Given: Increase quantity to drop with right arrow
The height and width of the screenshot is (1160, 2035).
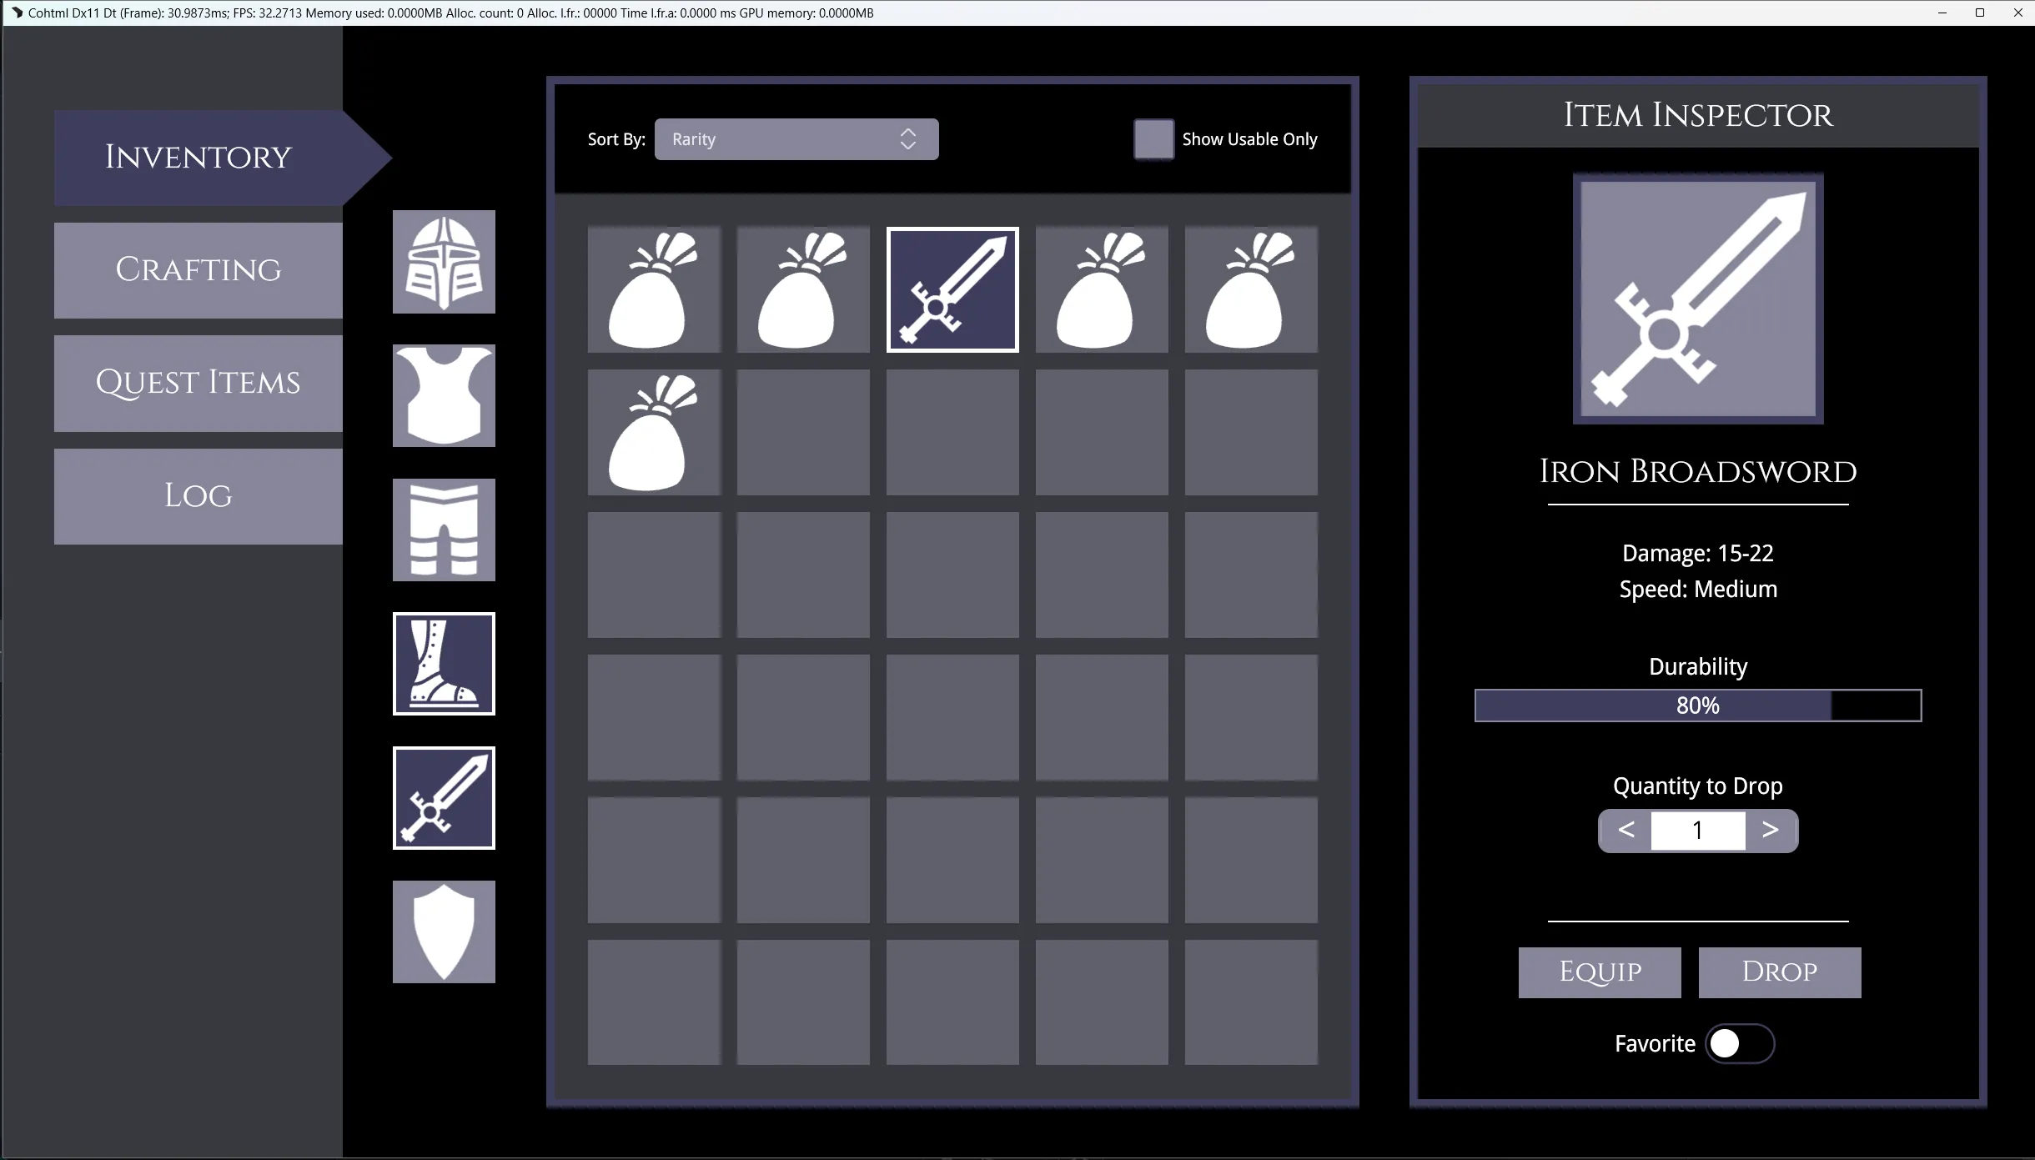Looking at the screenshot, I should click(1771, 831).
